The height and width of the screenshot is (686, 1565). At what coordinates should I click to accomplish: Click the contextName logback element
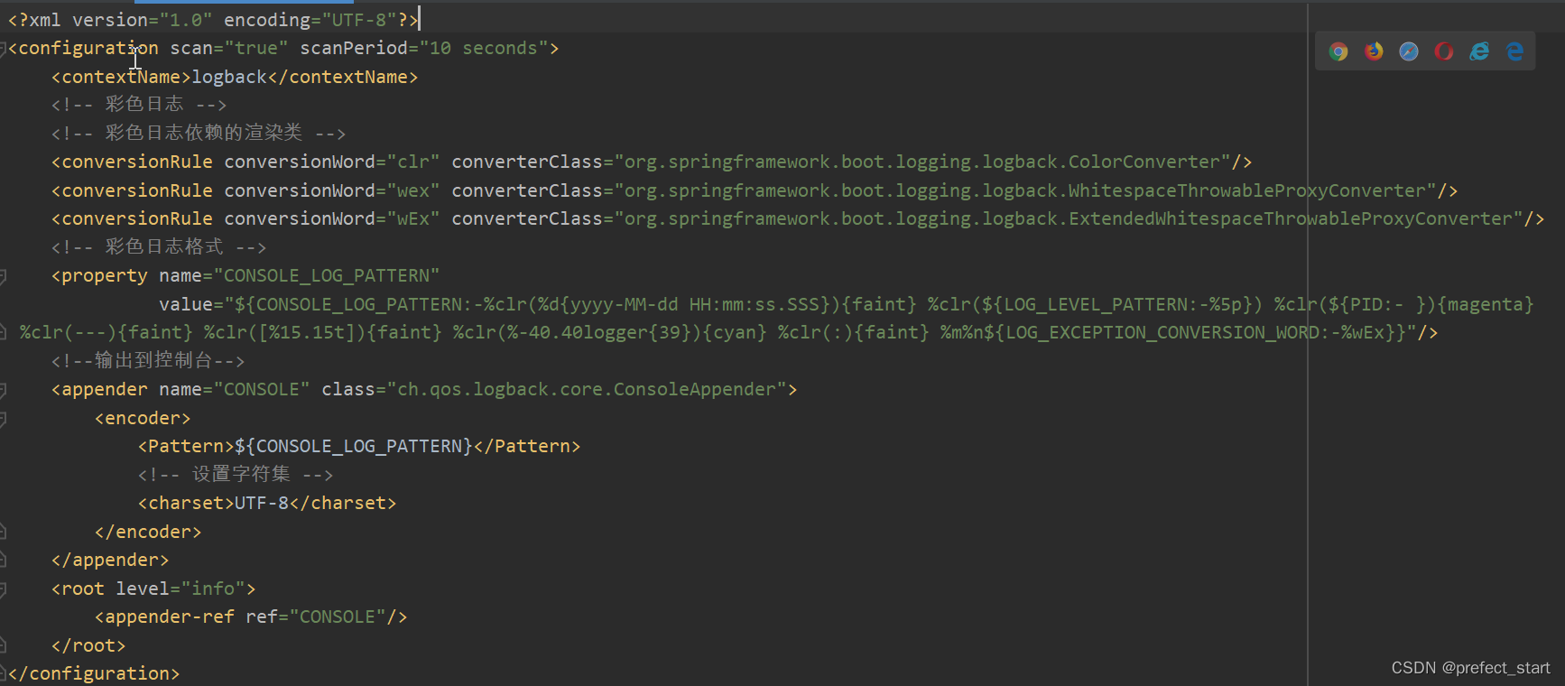click(235, 77)
